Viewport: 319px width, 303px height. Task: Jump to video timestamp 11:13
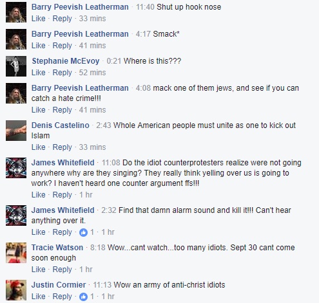pos(102,285)
